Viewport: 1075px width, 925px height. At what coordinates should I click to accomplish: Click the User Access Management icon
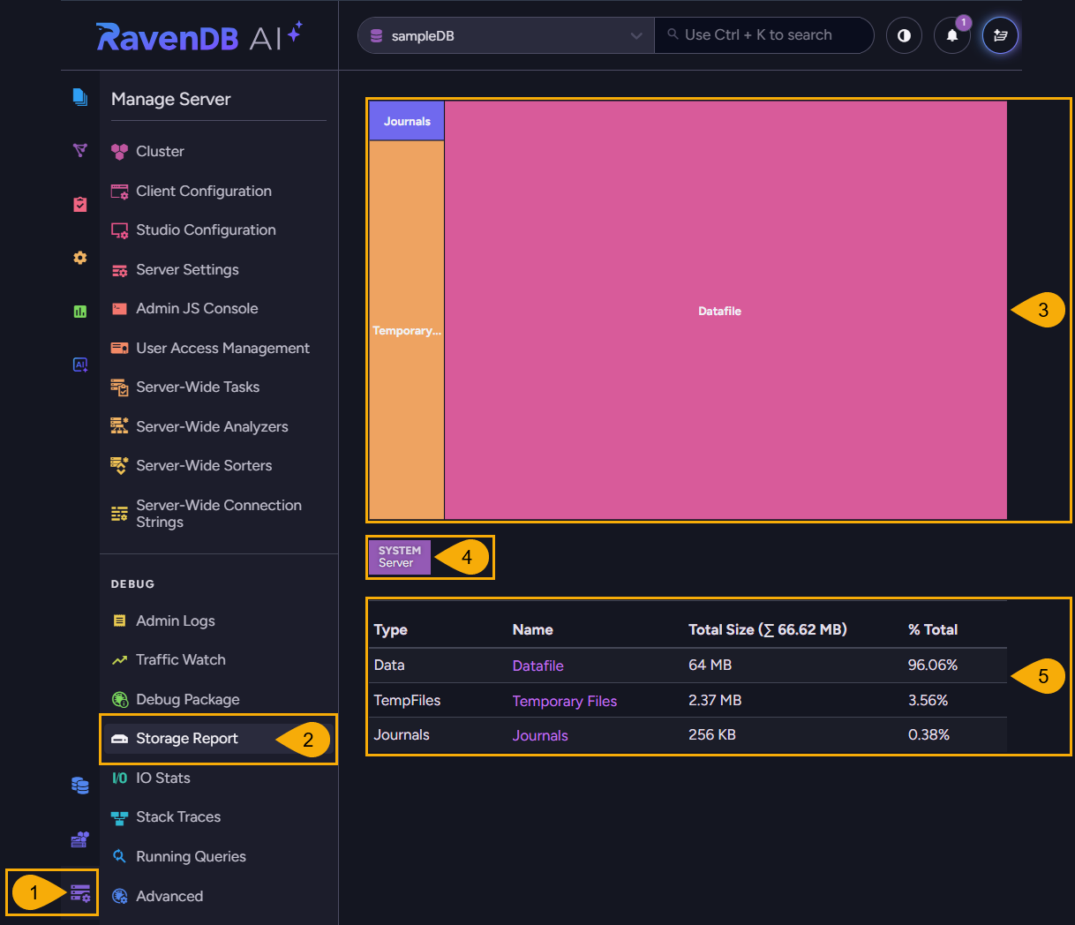coord(119,348)
